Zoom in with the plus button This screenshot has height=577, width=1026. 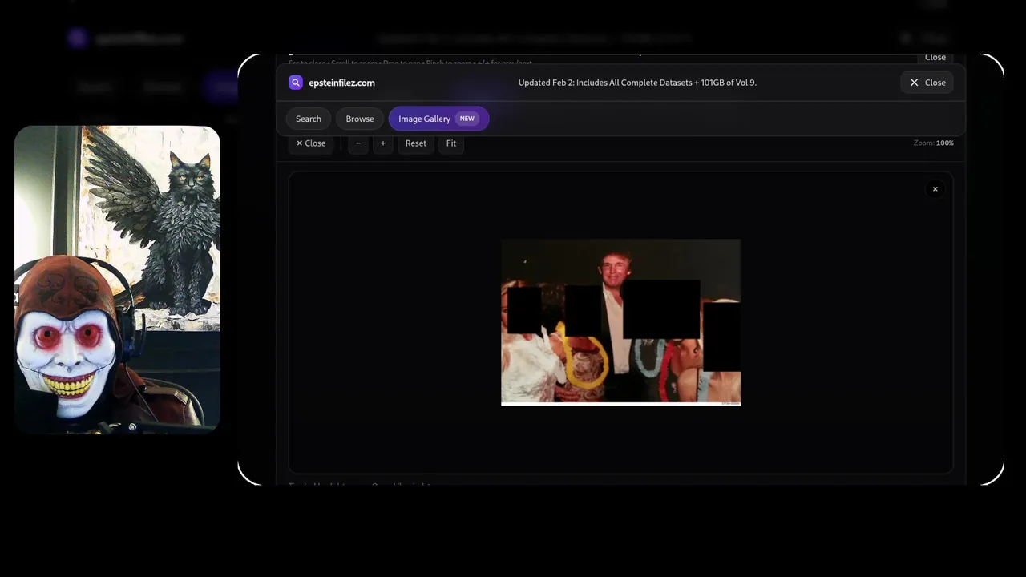(383, 143)
